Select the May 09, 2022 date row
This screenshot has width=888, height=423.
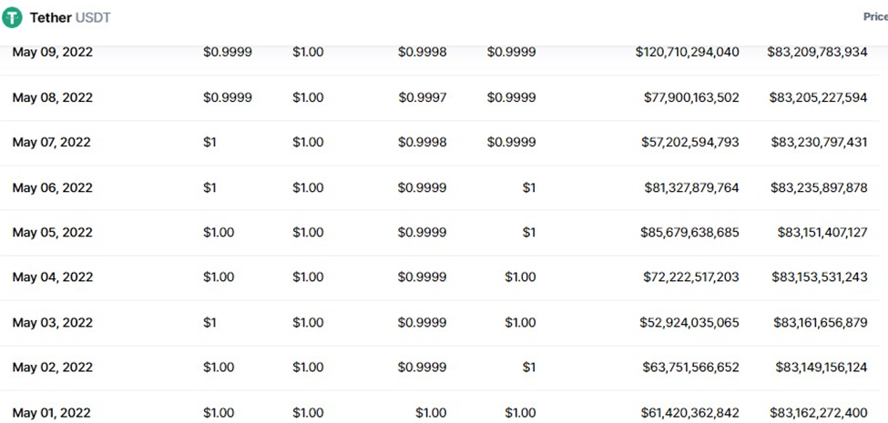[x=52, y=53]
